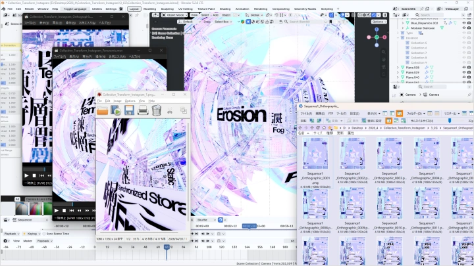Click the View menu button in viewport header
Viewport: 474px width, 266px height.
tap(194, 14)
